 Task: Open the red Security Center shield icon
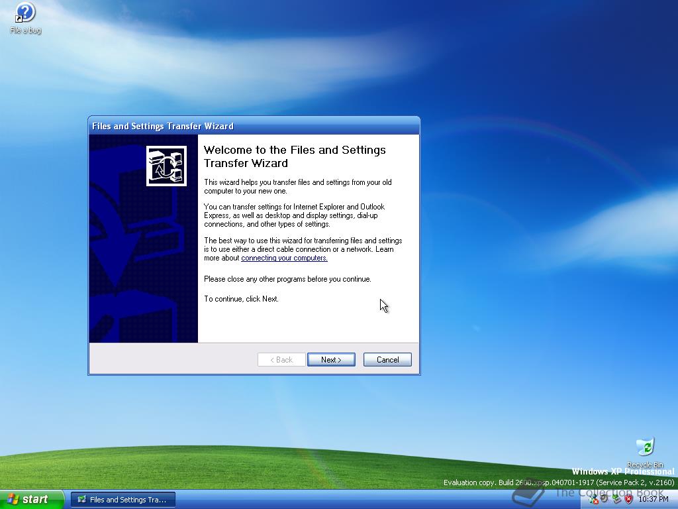[629, 499]
